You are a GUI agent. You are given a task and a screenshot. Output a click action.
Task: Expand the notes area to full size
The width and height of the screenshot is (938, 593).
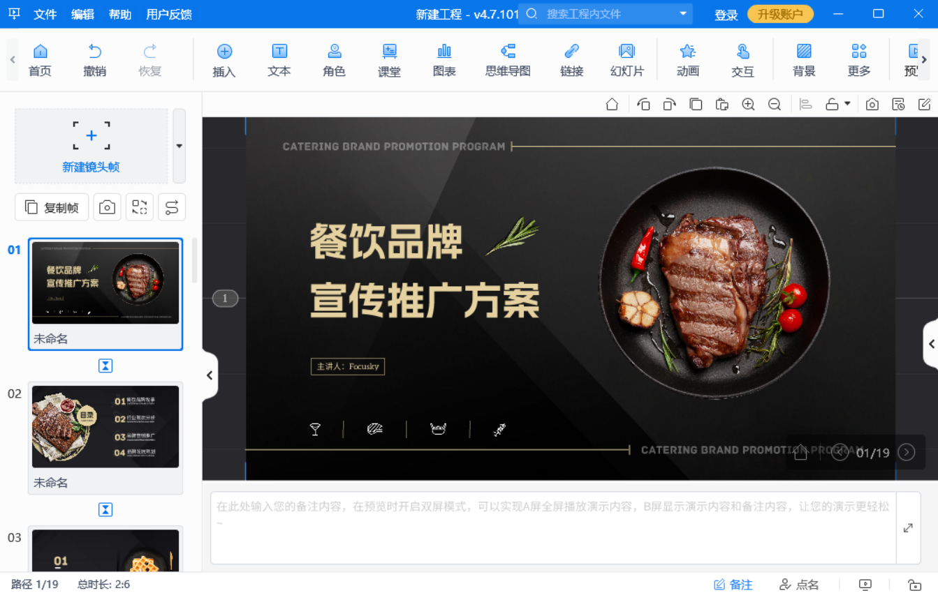(x=908, y=528)
